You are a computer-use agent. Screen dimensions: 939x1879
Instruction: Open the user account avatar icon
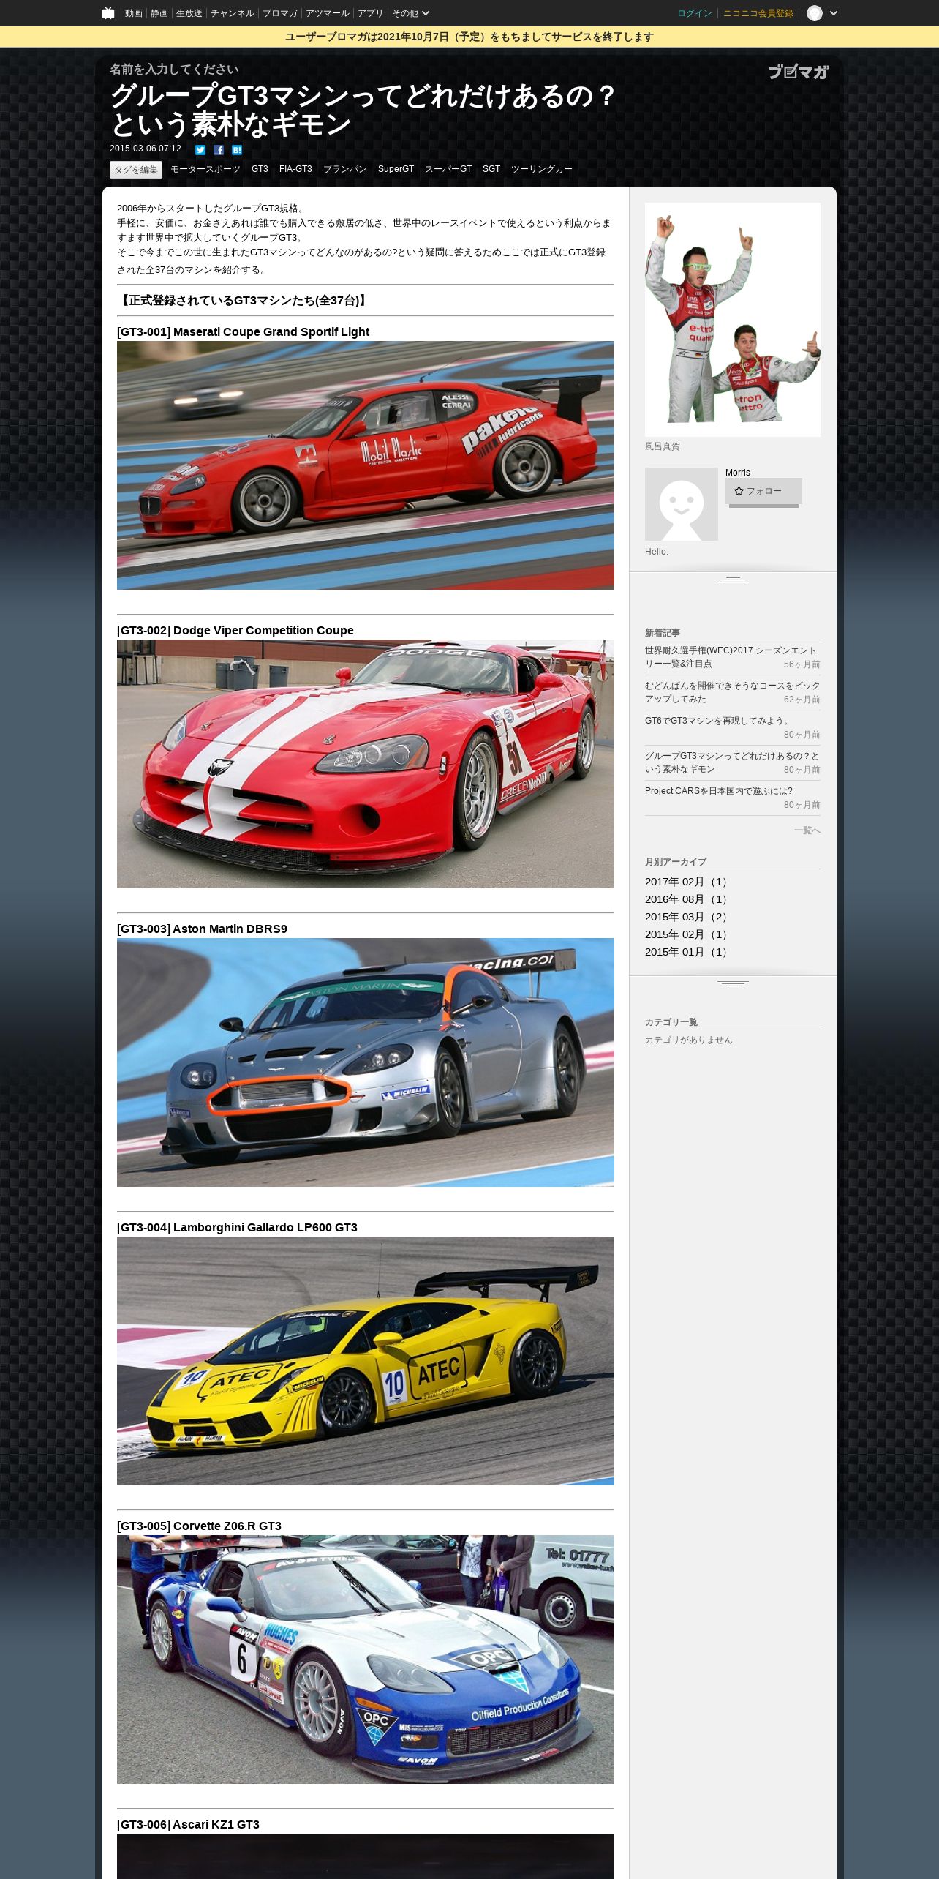(815, 13)
